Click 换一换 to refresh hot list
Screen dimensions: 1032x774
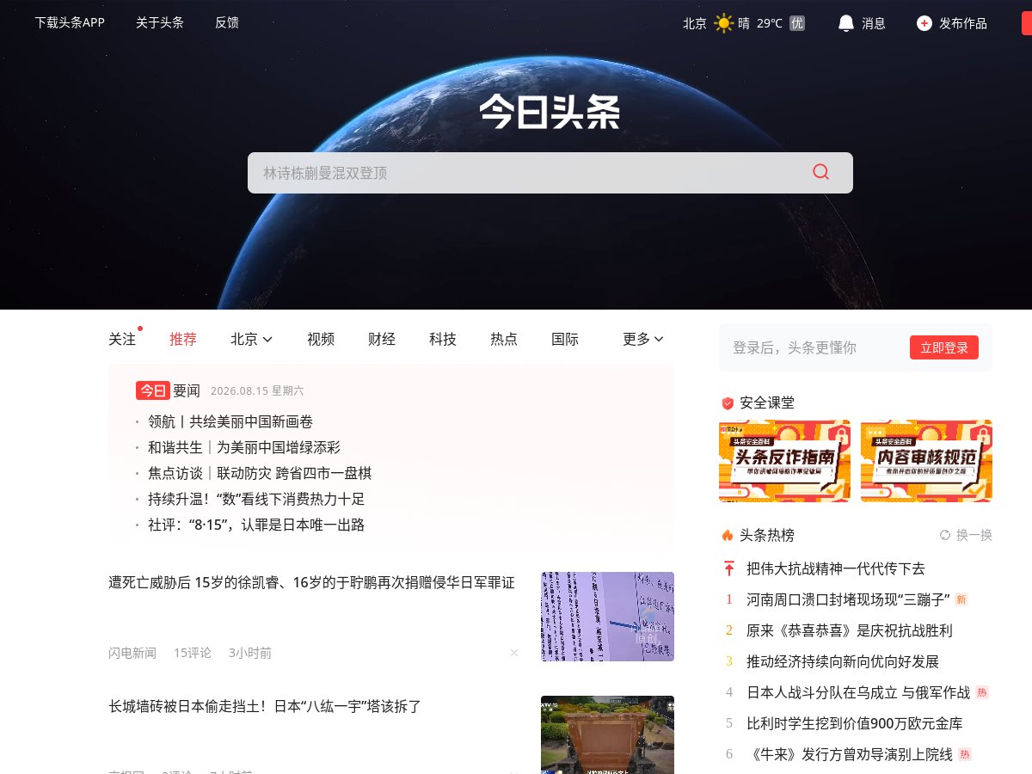tap(974, 535)
